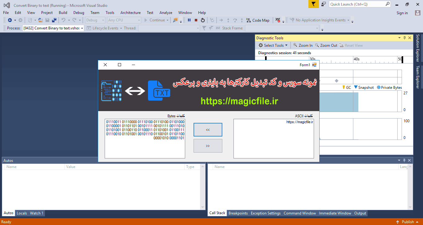Open the Any CPU platform dropdown

pyautogui.click(x=124, y=20)
